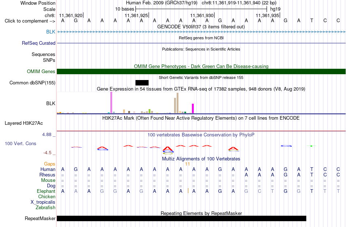Click the GENCODE V50lift37 track title

click(201, 27)
